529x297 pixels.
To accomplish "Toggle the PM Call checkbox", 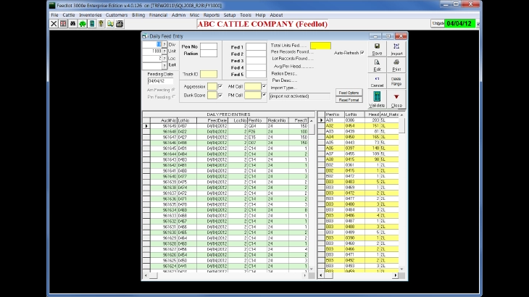I will (264, 96).
